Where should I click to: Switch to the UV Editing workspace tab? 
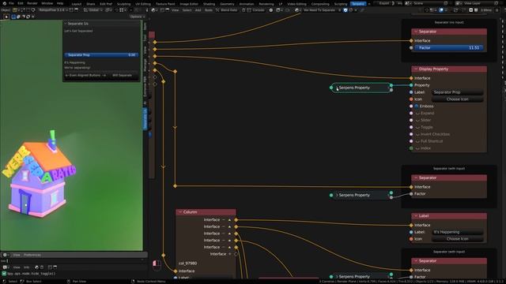click(143, 4)
